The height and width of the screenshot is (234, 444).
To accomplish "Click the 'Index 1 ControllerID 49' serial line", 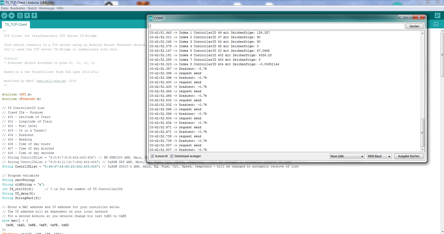I will [209, 33].
